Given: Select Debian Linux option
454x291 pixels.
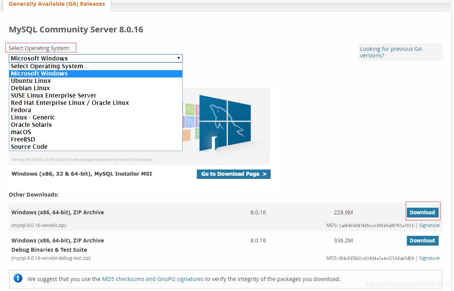Looking at the screenshot, I should [96, 88].
